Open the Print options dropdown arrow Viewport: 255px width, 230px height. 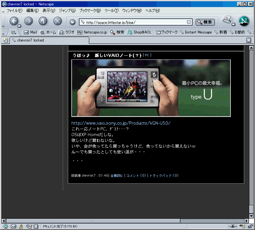point(234,25)
